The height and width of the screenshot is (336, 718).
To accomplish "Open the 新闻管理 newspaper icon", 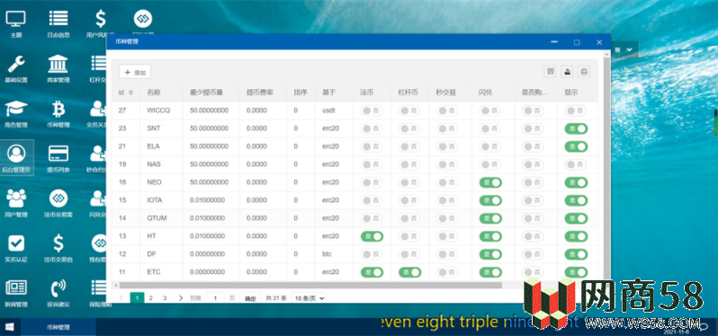I will click(16, 293).
